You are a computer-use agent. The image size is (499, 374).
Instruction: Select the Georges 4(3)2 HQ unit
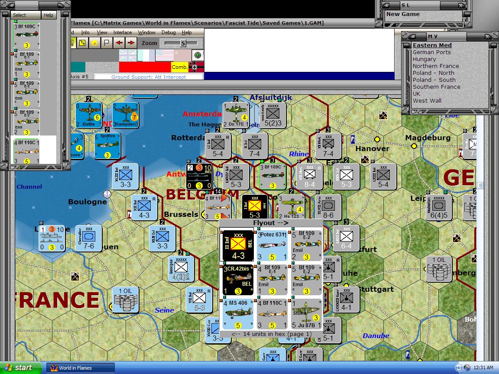(181, 269)
